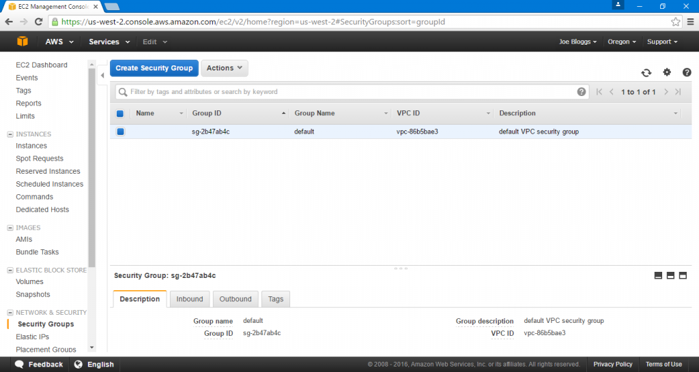Viewport: 699px width, 372px height.
Task: Open AMIs in the sidebar
Action: click(x=24, y=239)
